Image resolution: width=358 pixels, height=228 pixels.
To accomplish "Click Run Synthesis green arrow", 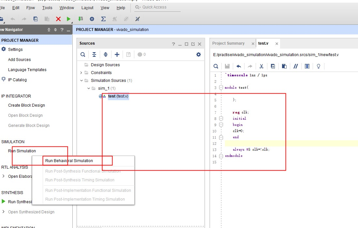I will pos(4,202).
